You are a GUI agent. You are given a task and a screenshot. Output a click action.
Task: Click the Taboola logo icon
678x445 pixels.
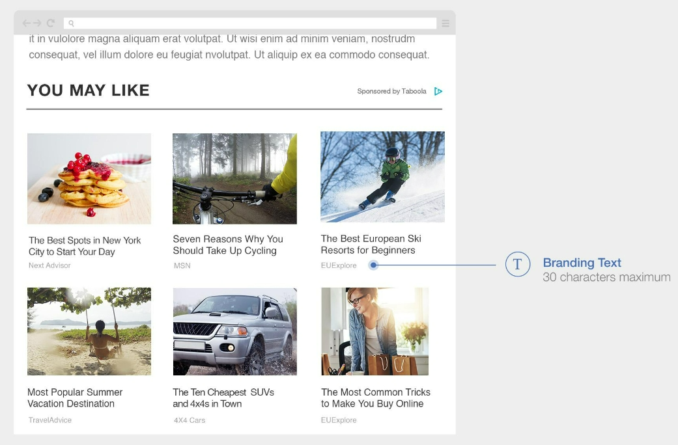(438, 92)
